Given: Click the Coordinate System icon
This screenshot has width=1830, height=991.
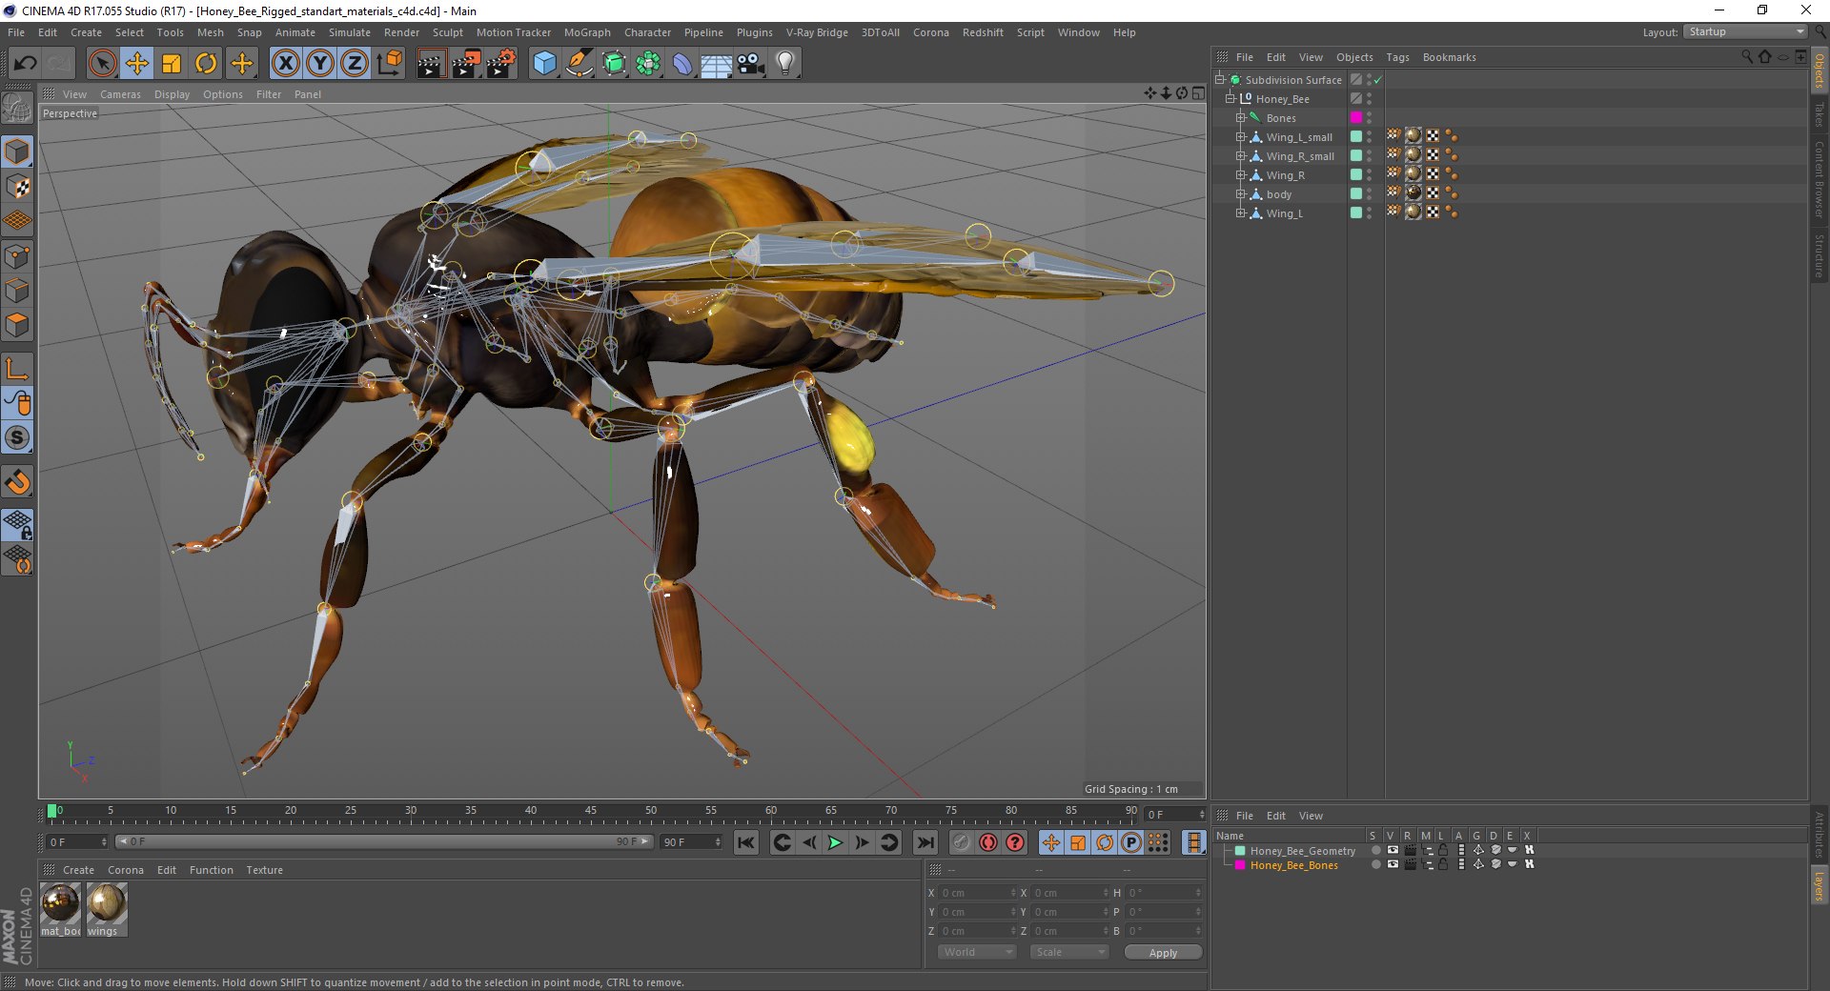Looking at the screenshot, I should (389, 64).
